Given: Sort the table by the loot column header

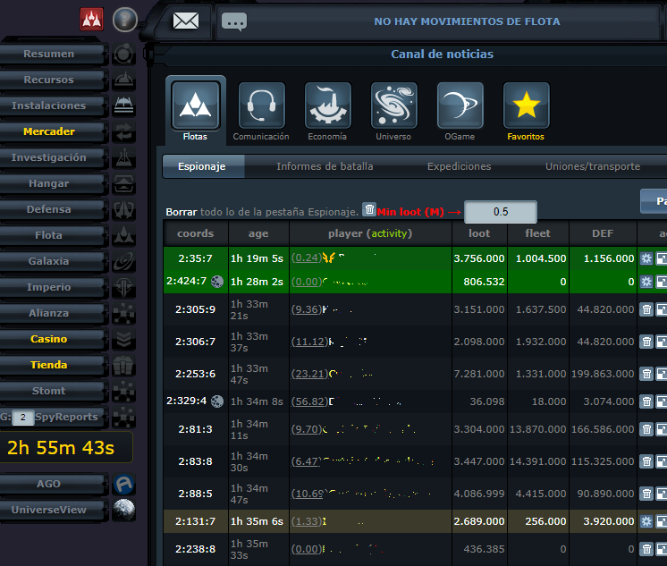Looking at the screenshot, I should click(x=479, y=233).
